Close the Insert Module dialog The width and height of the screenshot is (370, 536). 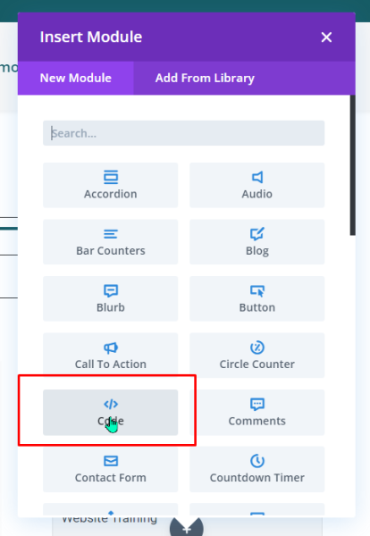[326, 37]
